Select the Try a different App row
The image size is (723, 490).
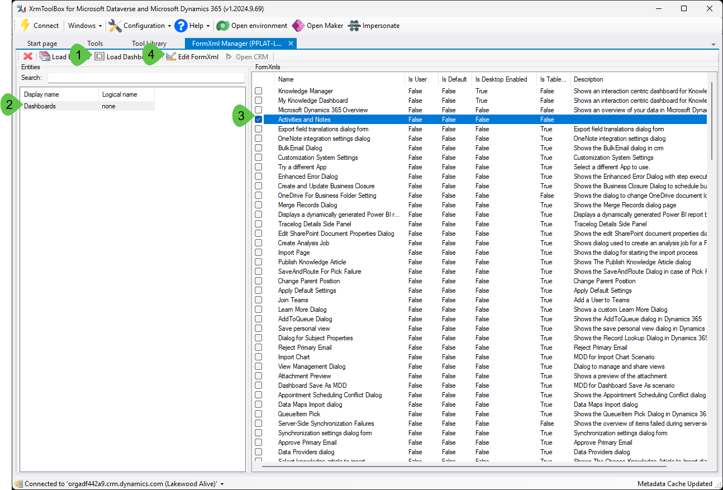pos(481,167)
